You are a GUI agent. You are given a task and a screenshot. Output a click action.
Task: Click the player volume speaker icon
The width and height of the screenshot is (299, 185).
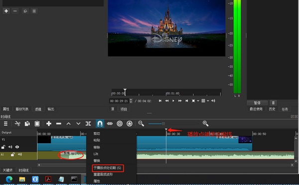[213, 100]
